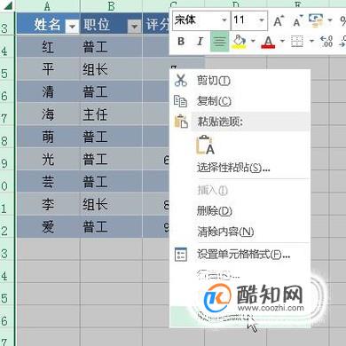
Task: Expand the format painter dropdown arrow
Action: [x=330, y=20]
